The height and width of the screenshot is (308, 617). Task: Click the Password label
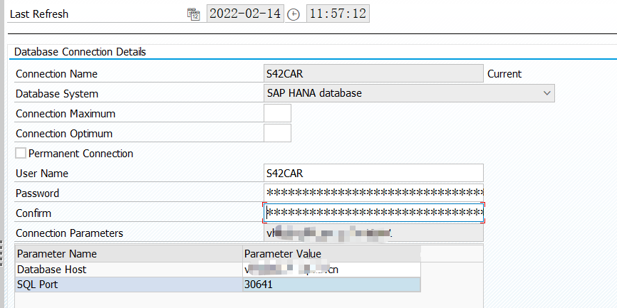click(37, 193)
